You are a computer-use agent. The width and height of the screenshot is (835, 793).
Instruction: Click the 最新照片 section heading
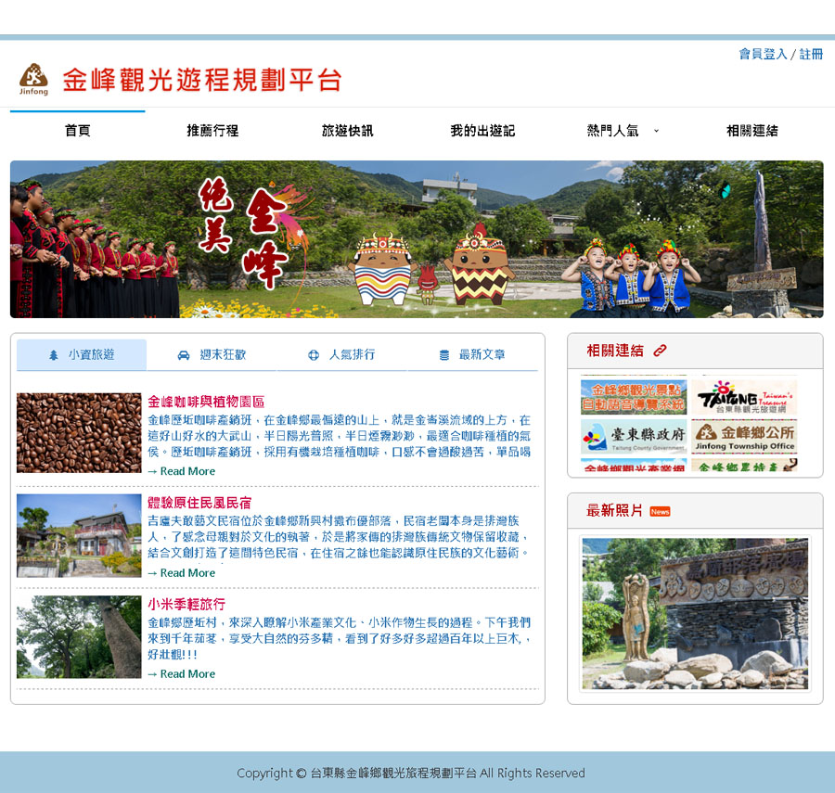pyautogui.click(x=614, y=510)
